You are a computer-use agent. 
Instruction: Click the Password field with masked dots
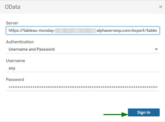pyautogui.click(x=83, y=87)
